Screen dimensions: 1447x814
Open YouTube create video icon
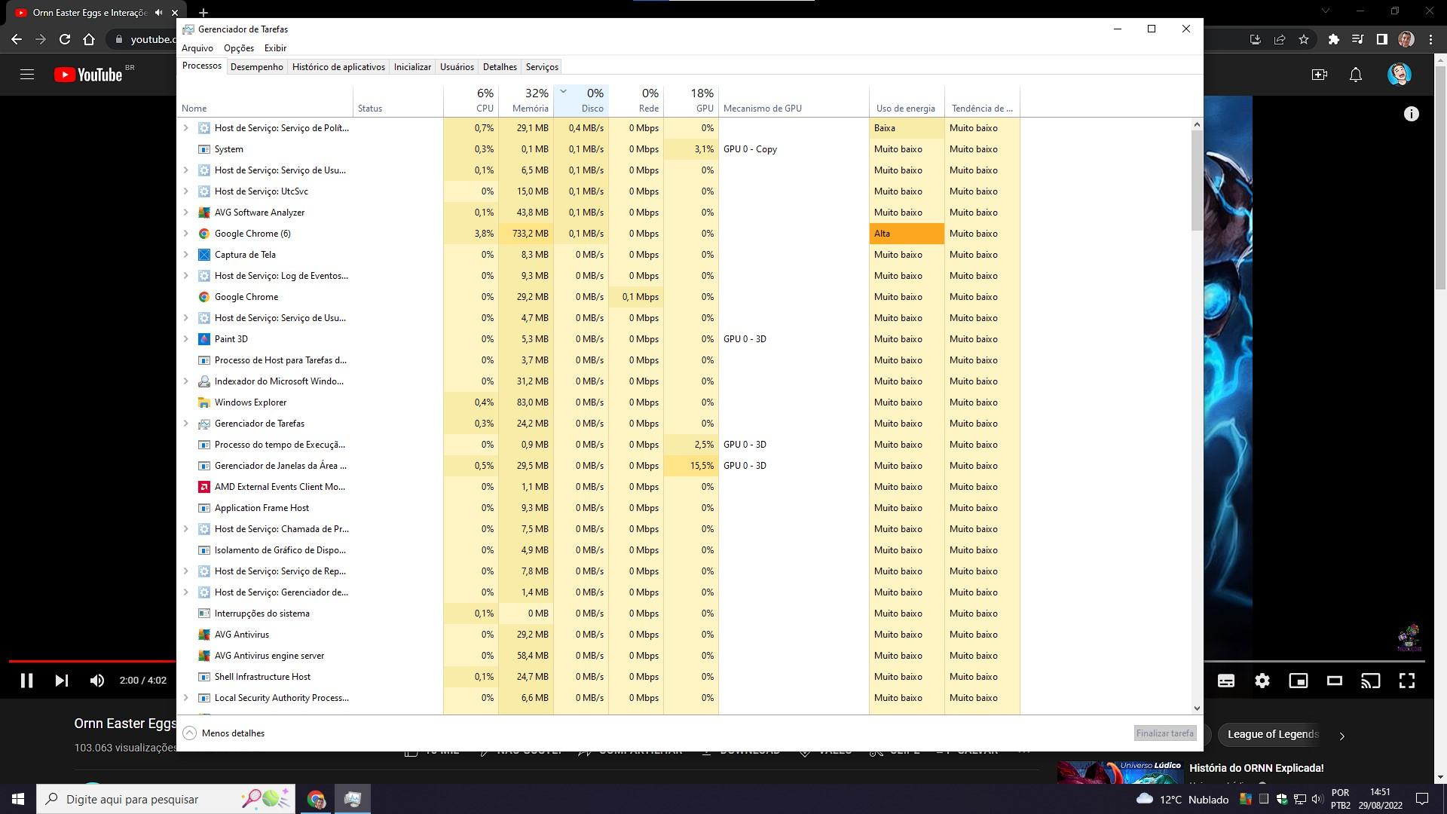1319,75
